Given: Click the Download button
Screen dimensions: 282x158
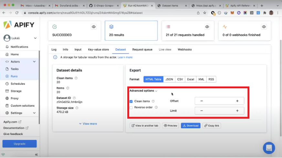Looking at the screenshot, I should pyautogui.click(x=191, y=125).
